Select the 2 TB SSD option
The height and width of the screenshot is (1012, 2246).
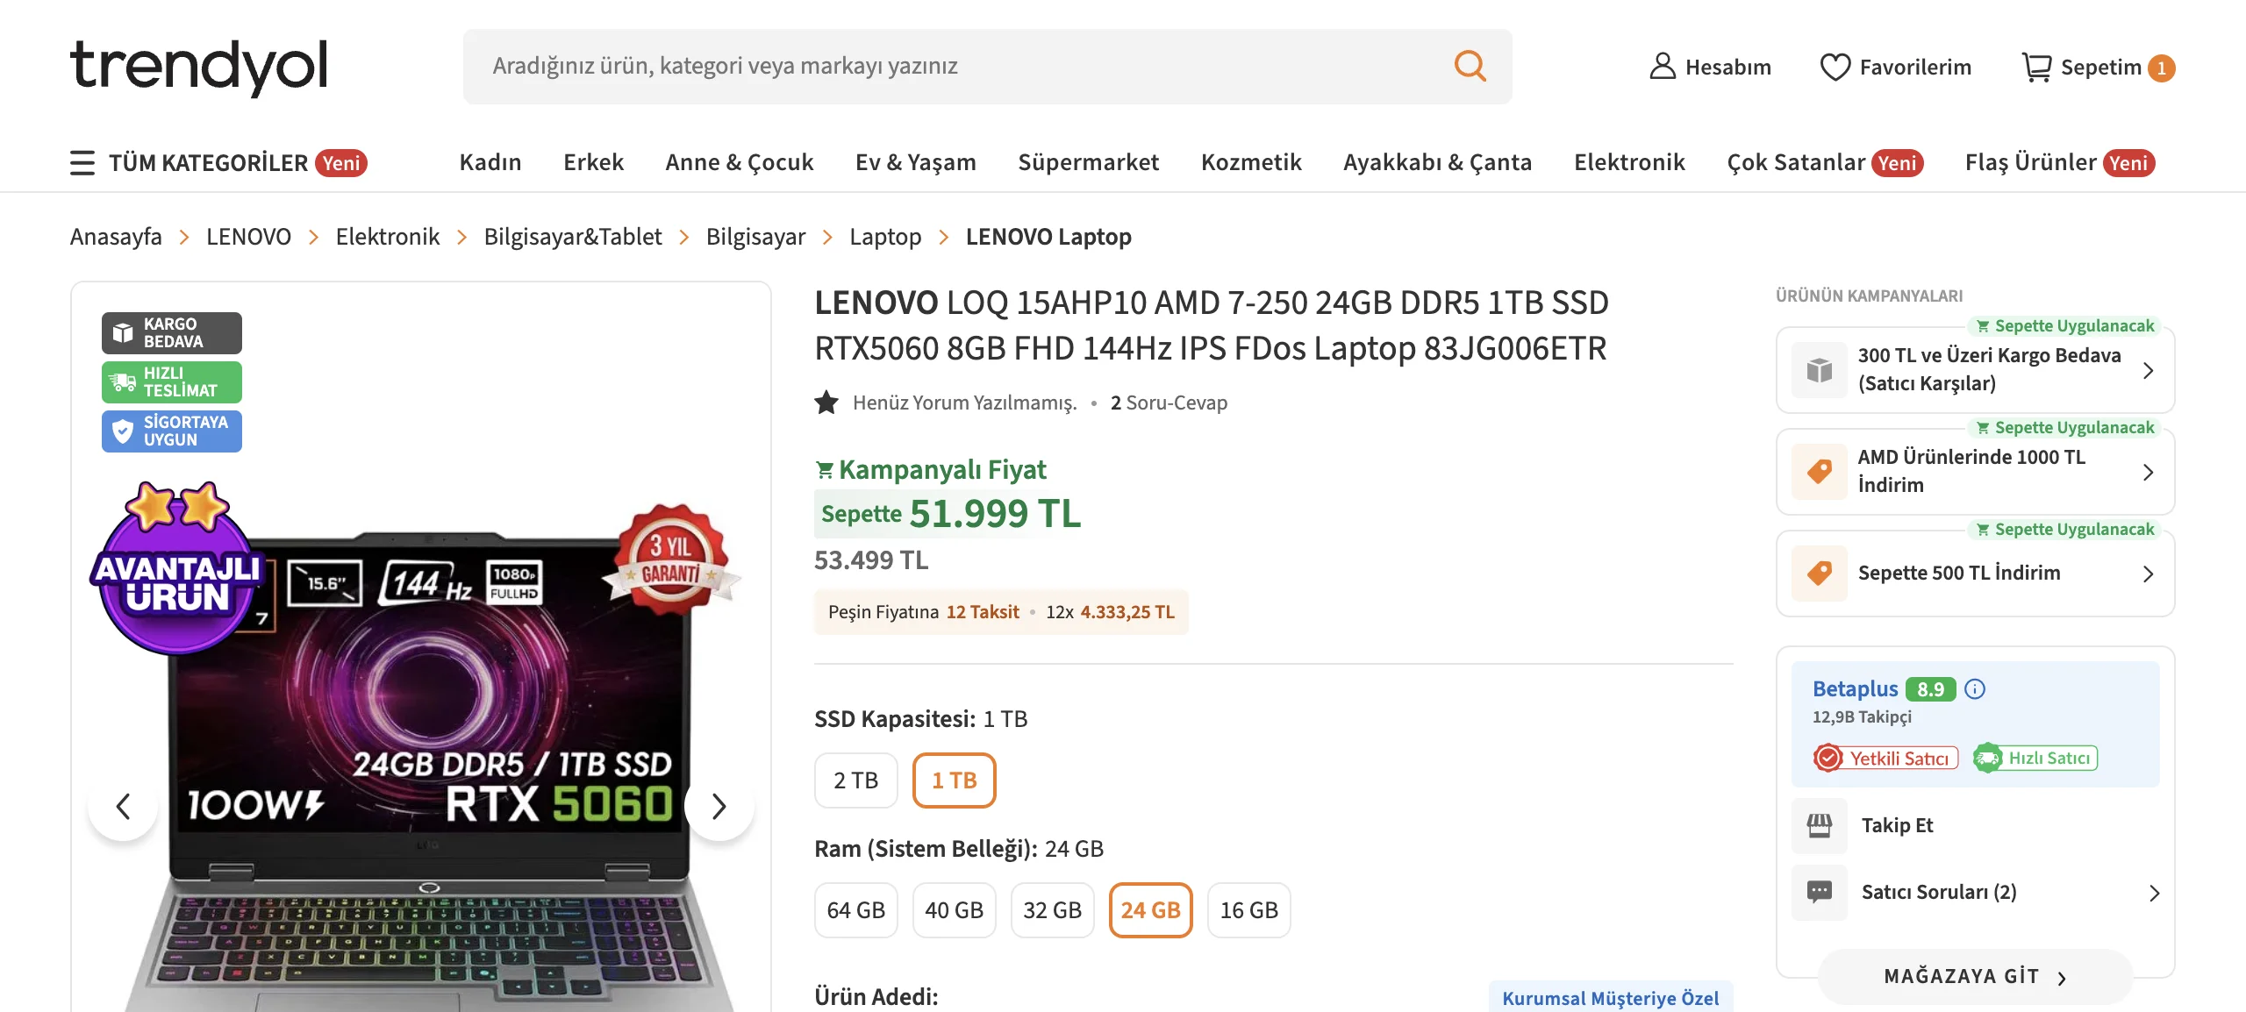(x=855, y=780)
